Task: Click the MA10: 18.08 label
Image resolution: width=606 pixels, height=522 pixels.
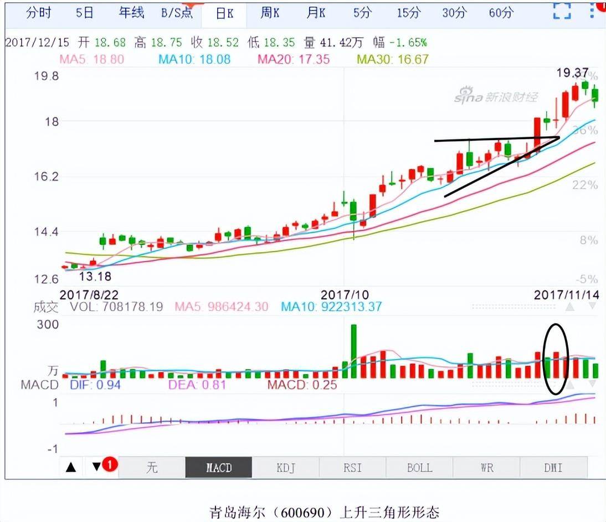Action: (x=194, y=59)
